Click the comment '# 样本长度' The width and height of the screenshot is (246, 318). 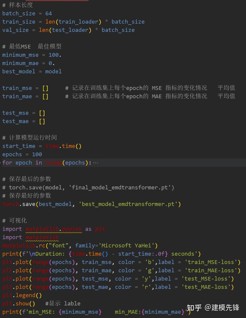coord(18,5)
